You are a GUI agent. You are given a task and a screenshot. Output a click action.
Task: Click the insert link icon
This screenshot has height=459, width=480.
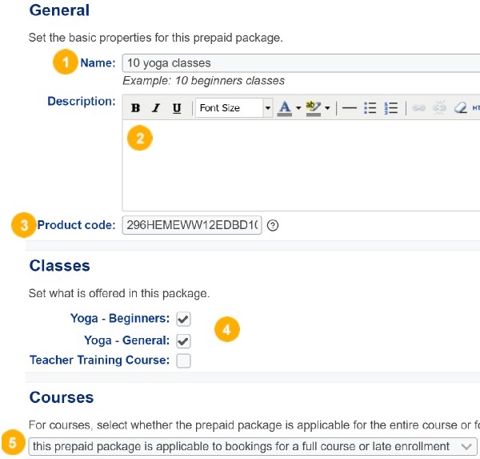[x=418, y=108]
